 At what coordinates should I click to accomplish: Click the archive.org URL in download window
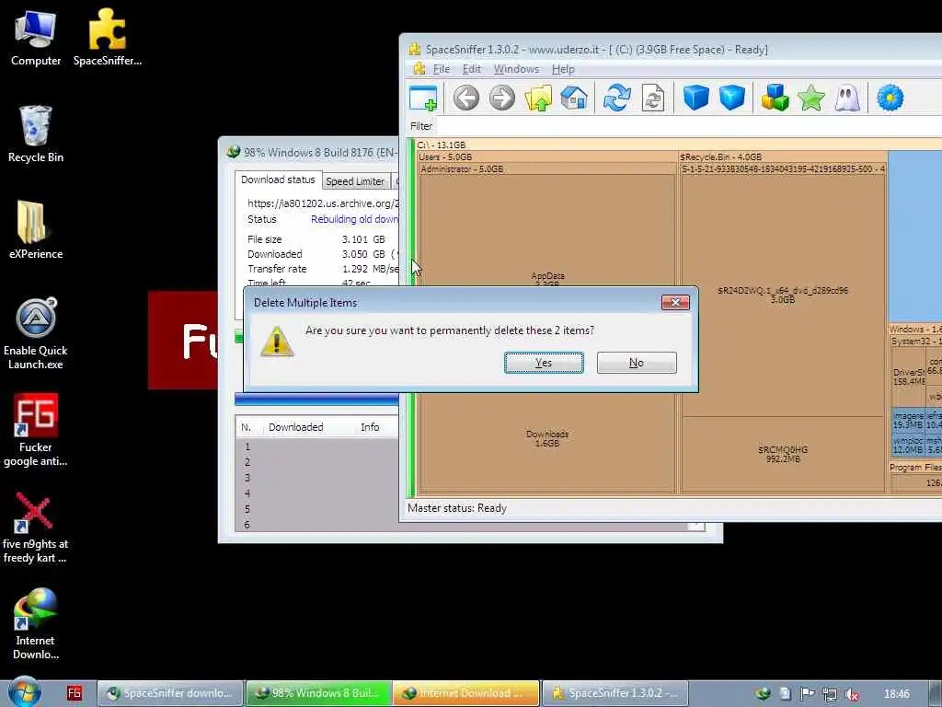(323, 203)
